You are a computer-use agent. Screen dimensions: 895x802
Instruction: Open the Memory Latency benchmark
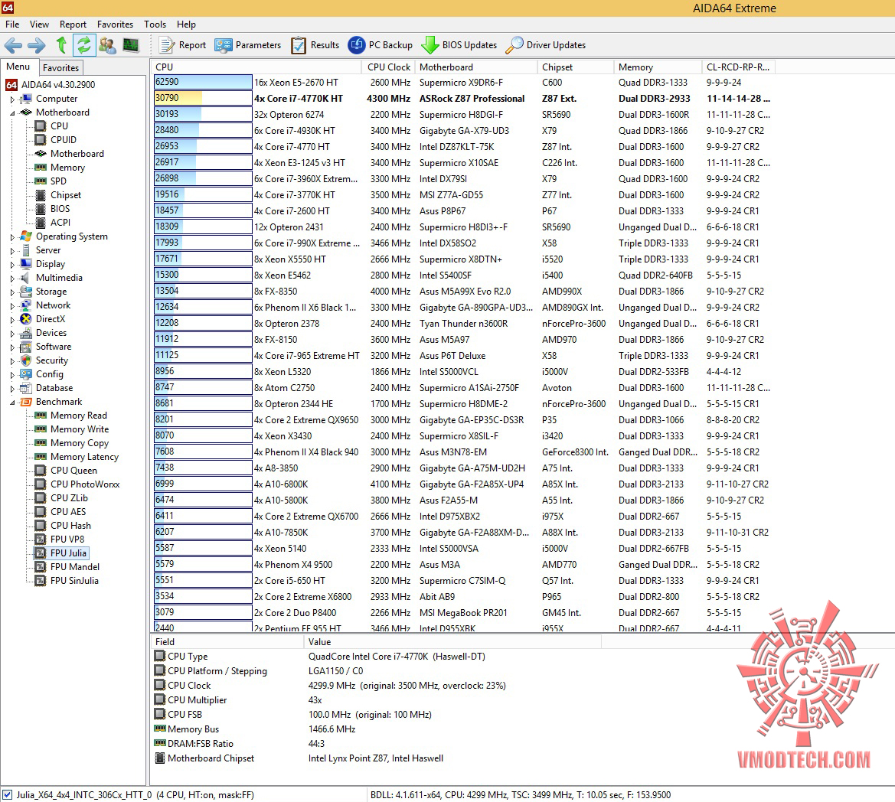[x=84, y=457]
